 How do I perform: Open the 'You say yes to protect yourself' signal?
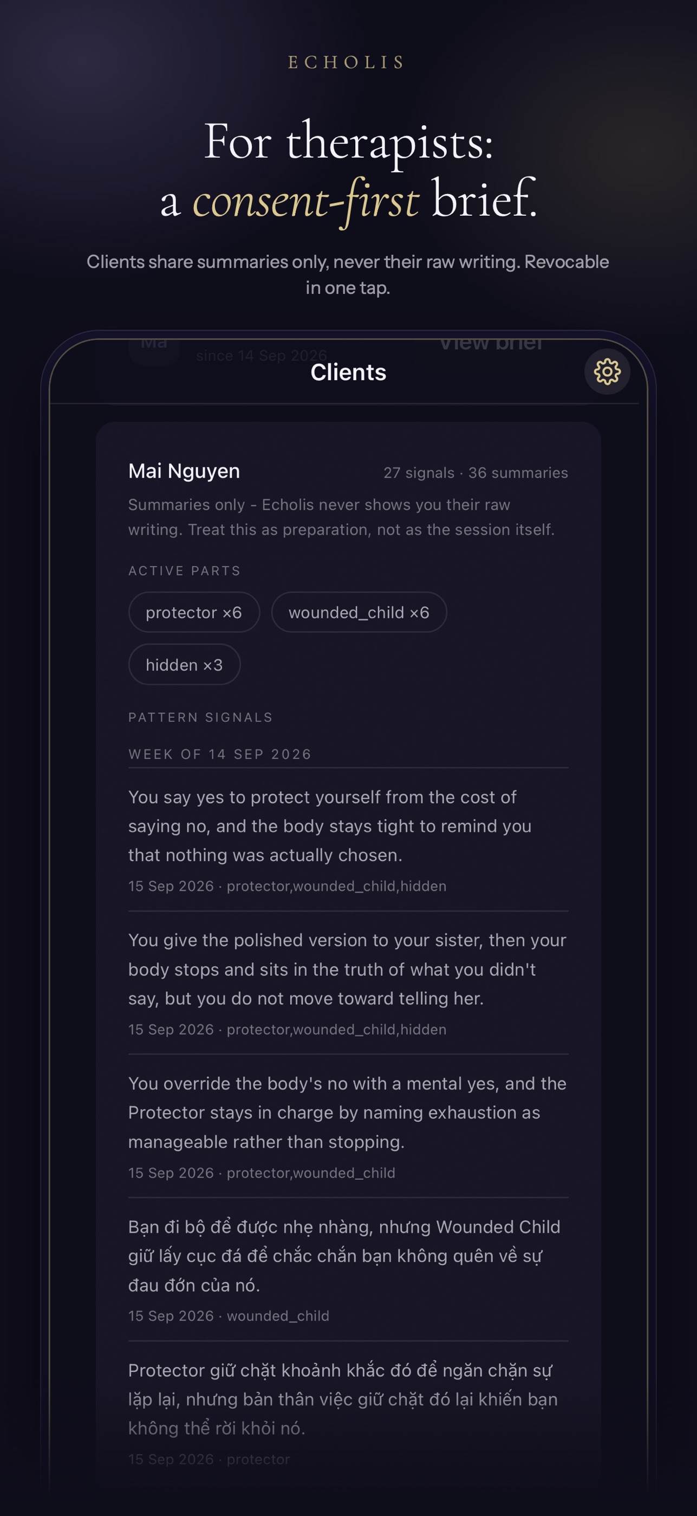pyautogui.click(x=349, y=840)
